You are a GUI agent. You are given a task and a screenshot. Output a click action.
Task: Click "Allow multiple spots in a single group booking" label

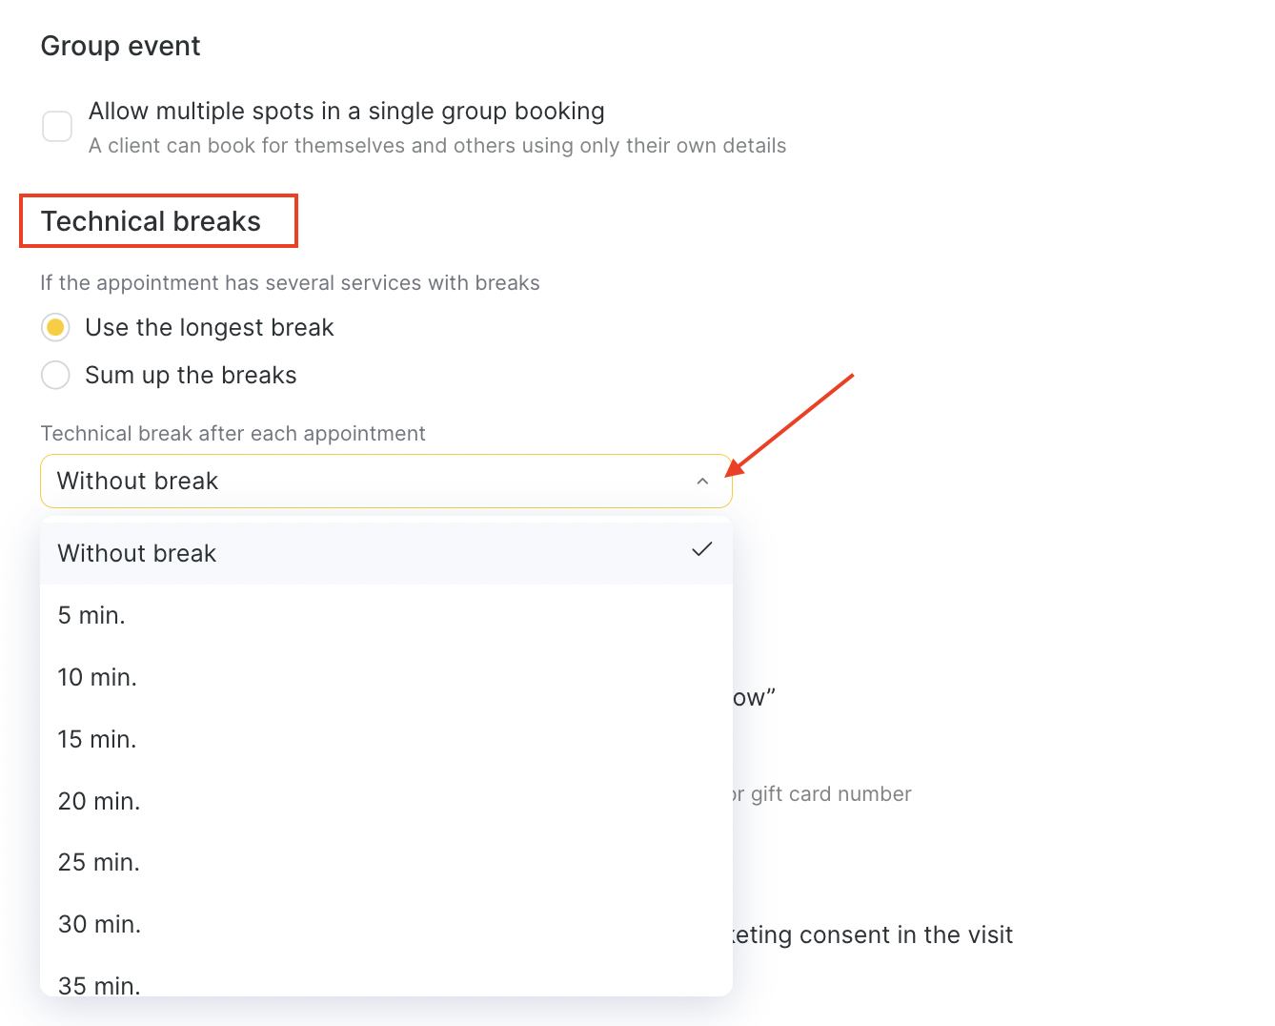(346, 112)
